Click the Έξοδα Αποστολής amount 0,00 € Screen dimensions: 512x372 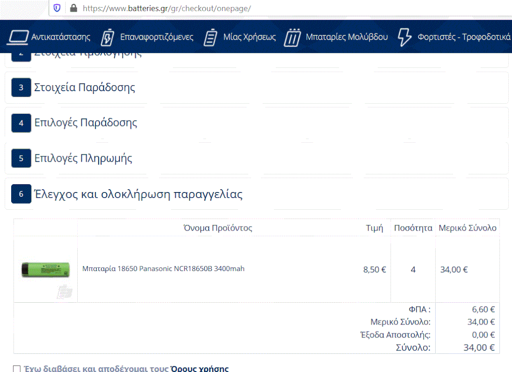(484, 335)
